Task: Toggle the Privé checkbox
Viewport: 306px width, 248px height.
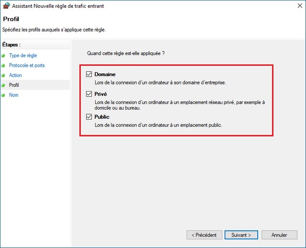Action: 89,94
